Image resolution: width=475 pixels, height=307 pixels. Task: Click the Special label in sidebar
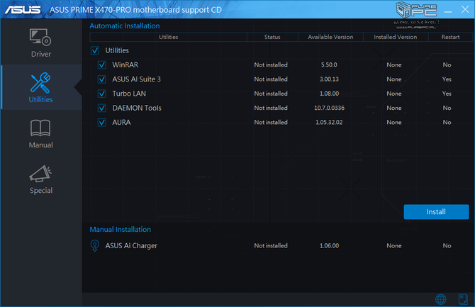[41, 191]
